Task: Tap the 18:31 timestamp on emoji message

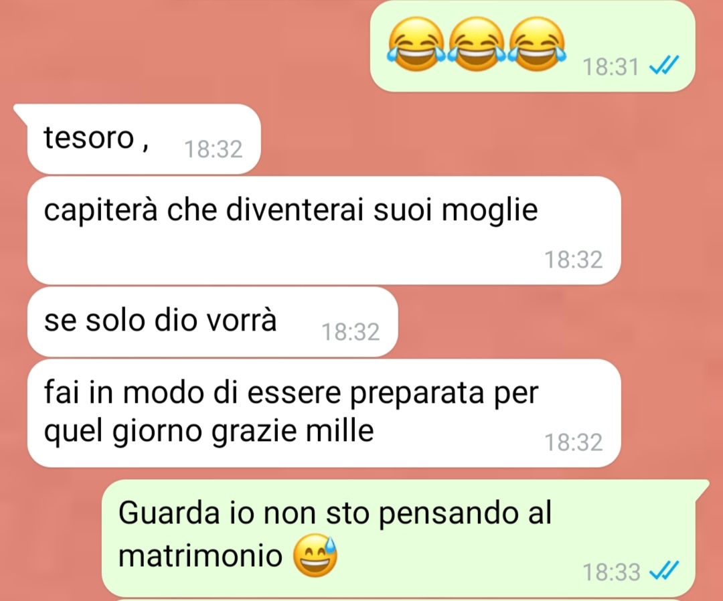Action: pos(611,67)
